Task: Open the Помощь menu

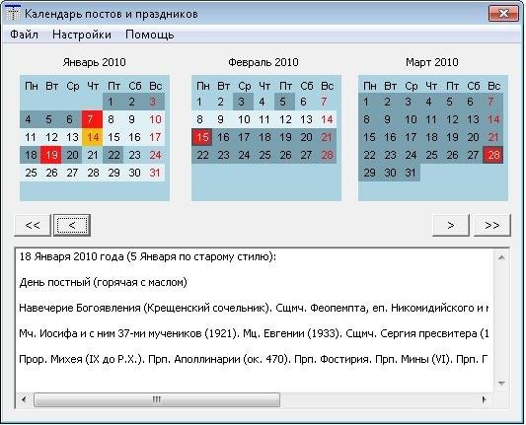Action: (150, 35)
